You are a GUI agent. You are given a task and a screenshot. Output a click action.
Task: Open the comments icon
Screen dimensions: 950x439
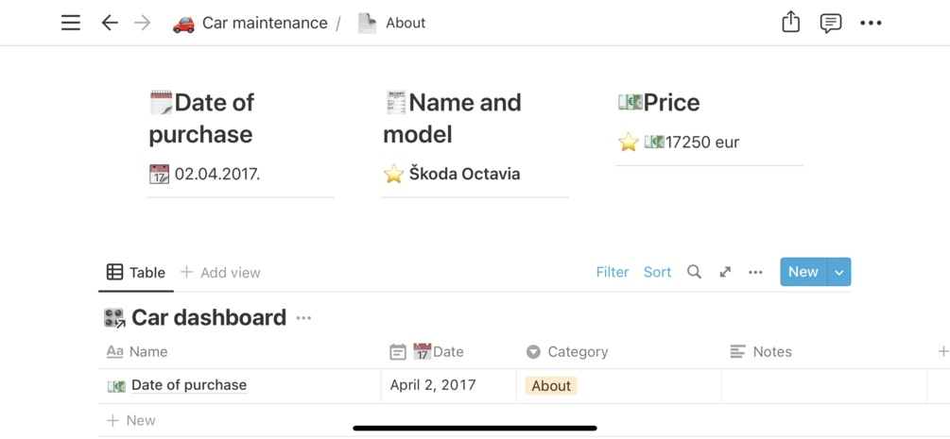[830, 23]
